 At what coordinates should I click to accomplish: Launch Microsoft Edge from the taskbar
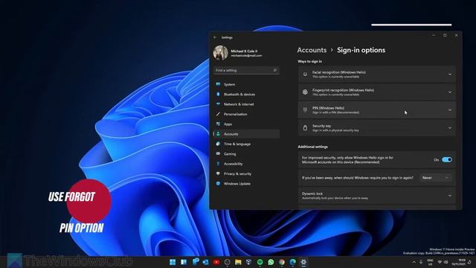point(292,262)
